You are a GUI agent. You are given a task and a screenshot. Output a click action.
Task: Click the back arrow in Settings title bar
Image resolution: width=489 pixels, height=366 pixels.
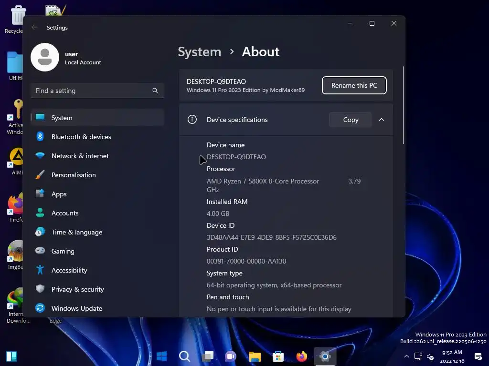(34, 27)
